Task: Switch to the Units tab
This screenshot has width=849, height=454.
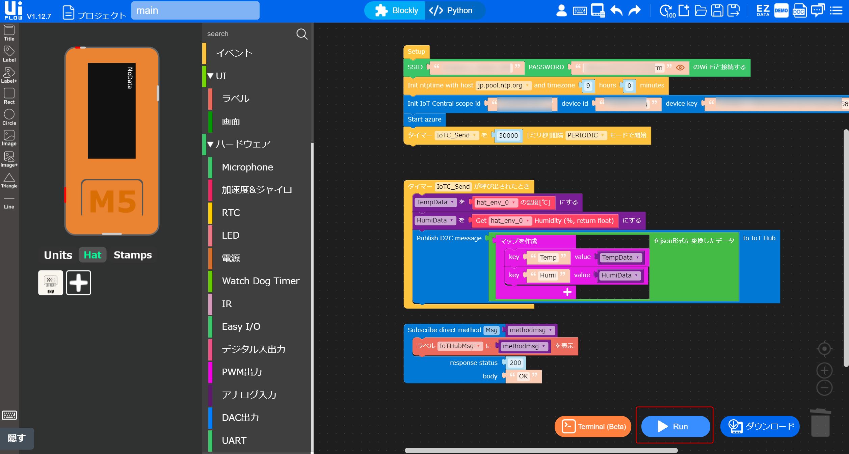Action: point(58,255)
